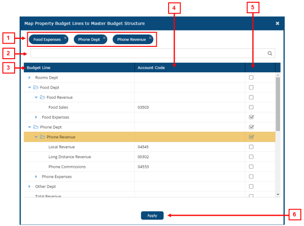
Task: Click the Food Revenue folder icon
Action: 42,97
